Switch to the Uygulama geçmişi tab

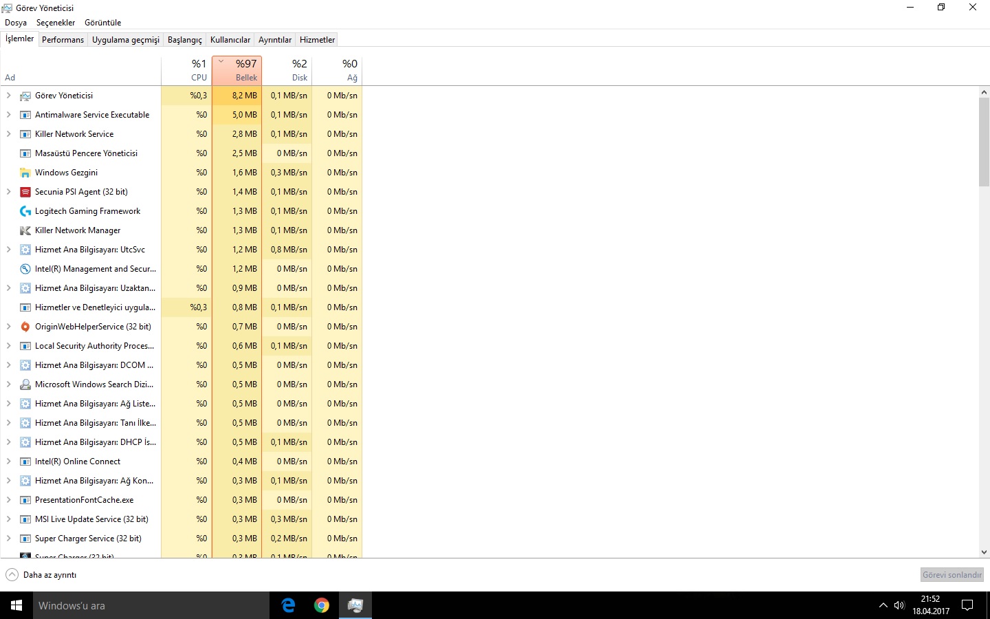pyautogui.click(x=126, y=40)
